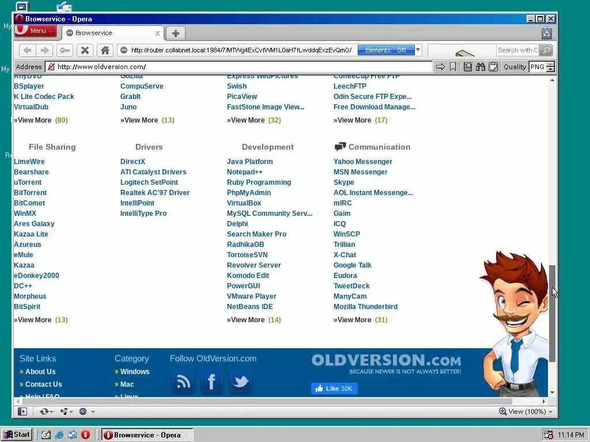Open the Facebook icon in footer
590x442 pixels.
point(211,382)
